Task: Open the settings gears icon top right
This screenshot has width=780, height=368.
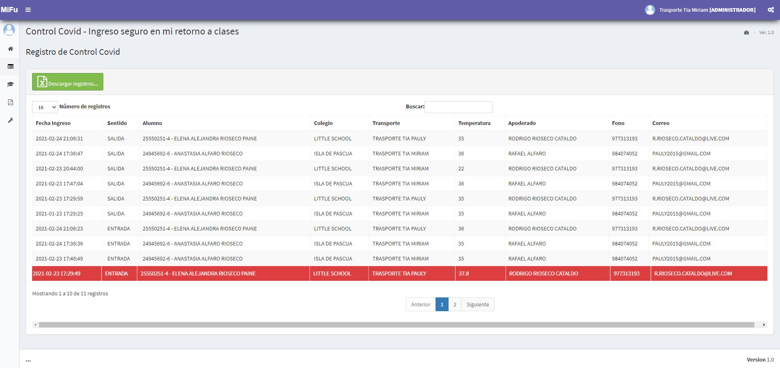Action: (x=771, y=10)
